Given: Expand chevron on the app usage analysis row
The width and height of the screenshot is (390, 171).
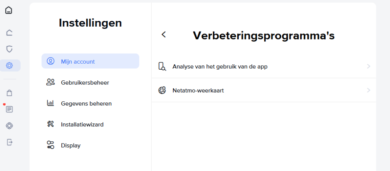Looking at the screenshot, I should coord(368,66).
